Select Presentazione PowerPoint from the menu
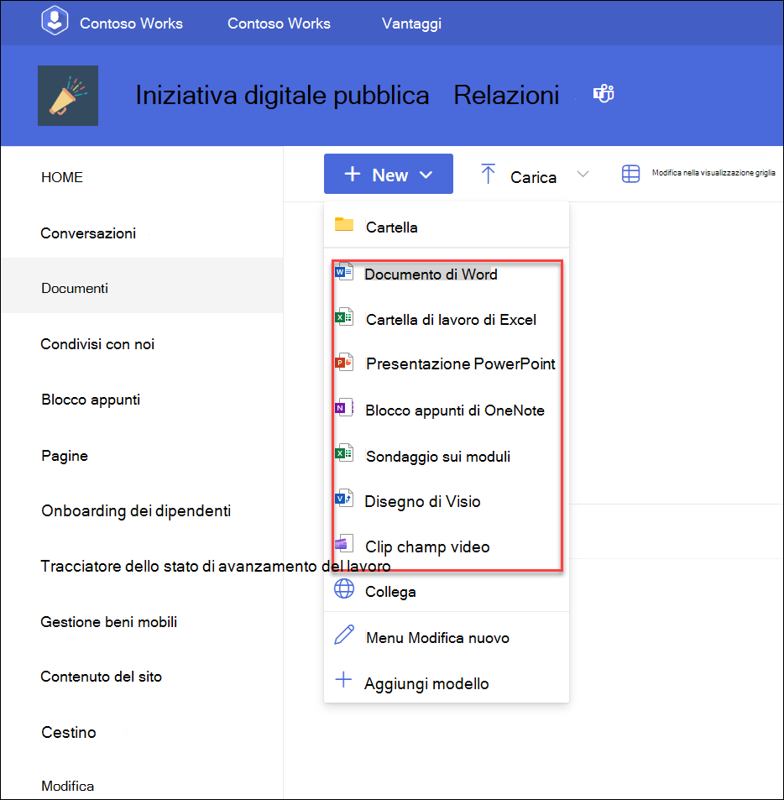784x800 pixels. (x=447, y=363)
